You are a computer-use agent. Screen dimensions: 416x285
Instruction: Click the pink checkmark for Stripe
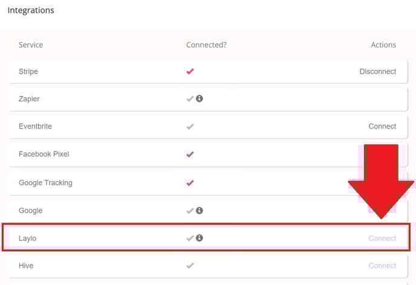tap(190, 71)
